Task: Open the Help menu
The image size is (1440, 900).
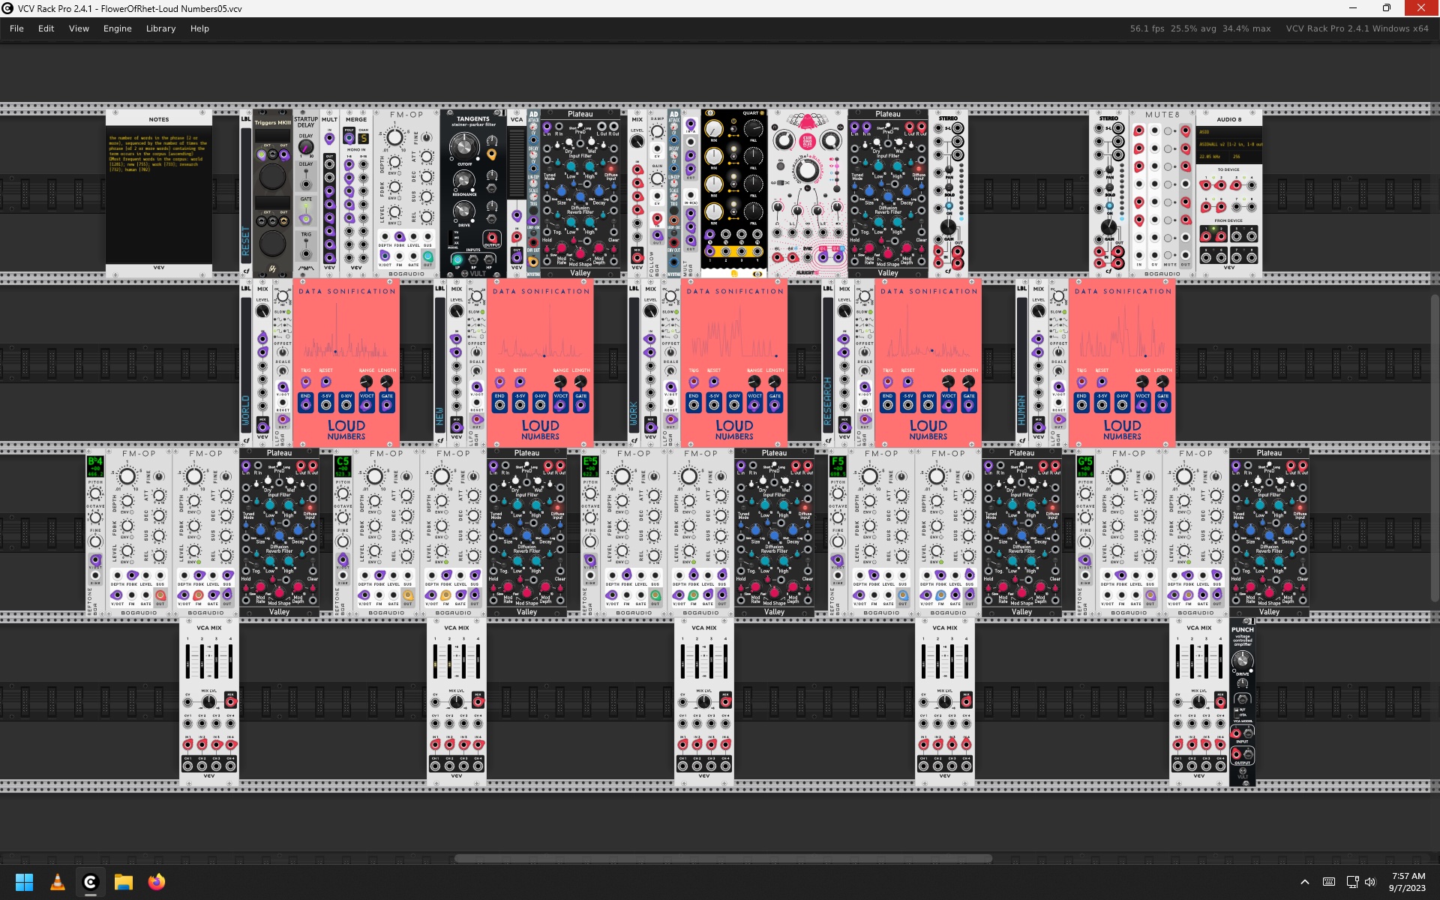Action: pos(199,28)
